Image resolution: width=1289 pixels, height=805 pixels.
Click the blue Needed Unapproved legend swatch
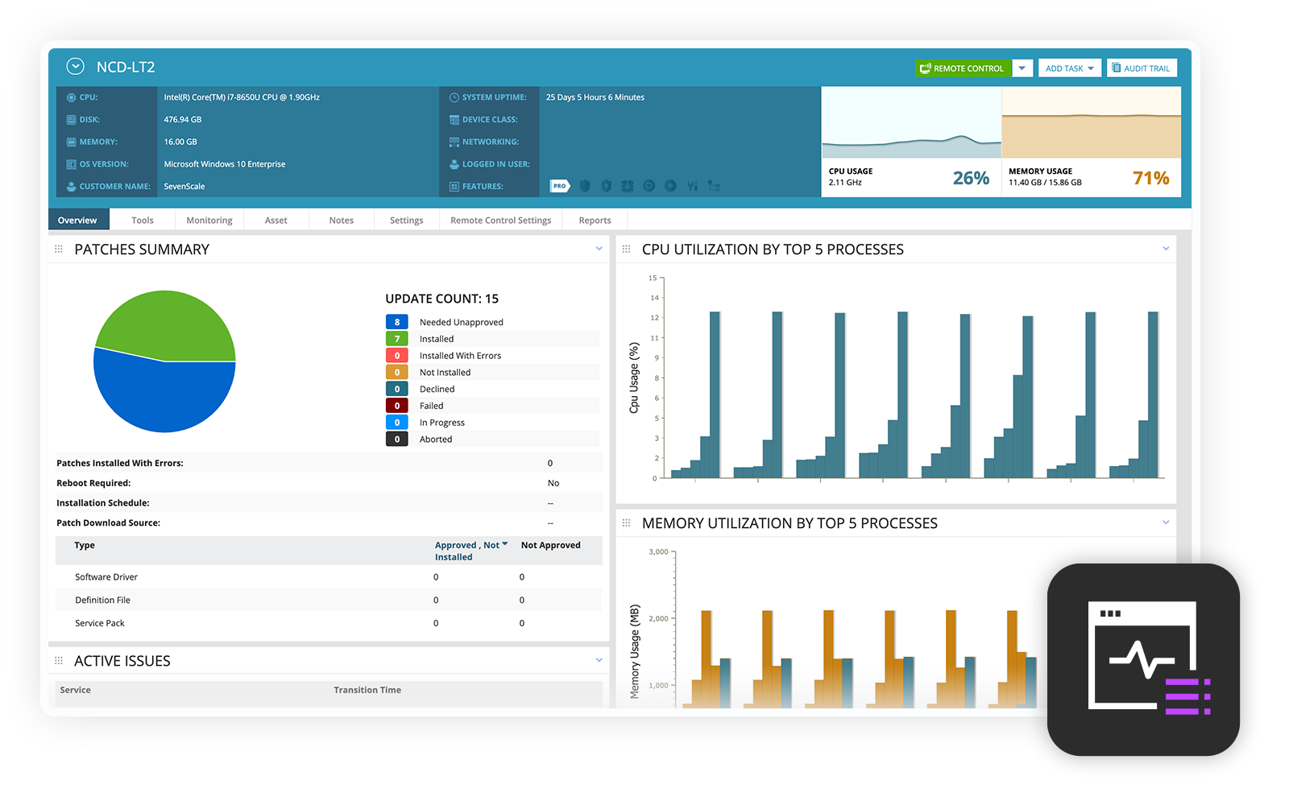(x=396, y=322)
